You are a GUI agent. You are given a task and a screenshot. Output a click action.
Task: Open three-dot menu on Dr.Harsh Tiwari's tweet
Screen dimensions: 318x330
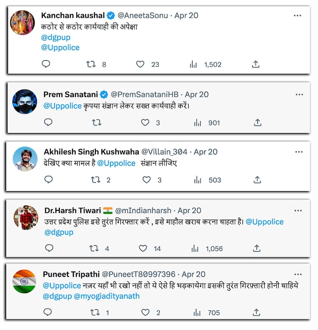point(298,211)
